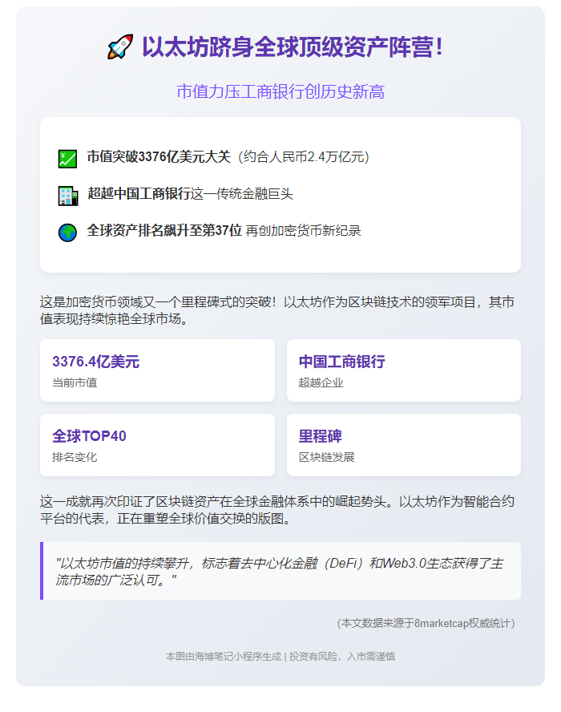Click the headline 以太坊跻身全球顶级资产阵营!
Screen dimensions: 561x712
tap(293, 47)
